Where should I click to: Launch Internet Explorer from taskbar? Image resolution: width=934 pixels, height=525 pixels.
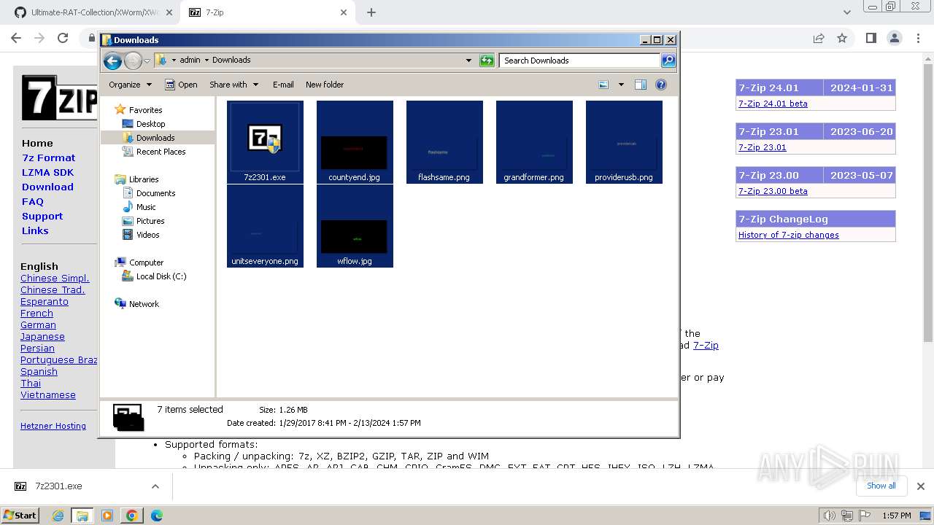point(58,516)
